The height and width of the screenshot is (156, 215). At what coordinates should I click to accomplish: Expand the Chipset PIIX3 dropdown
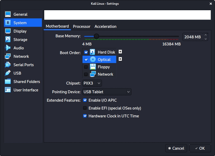point(92,83)
